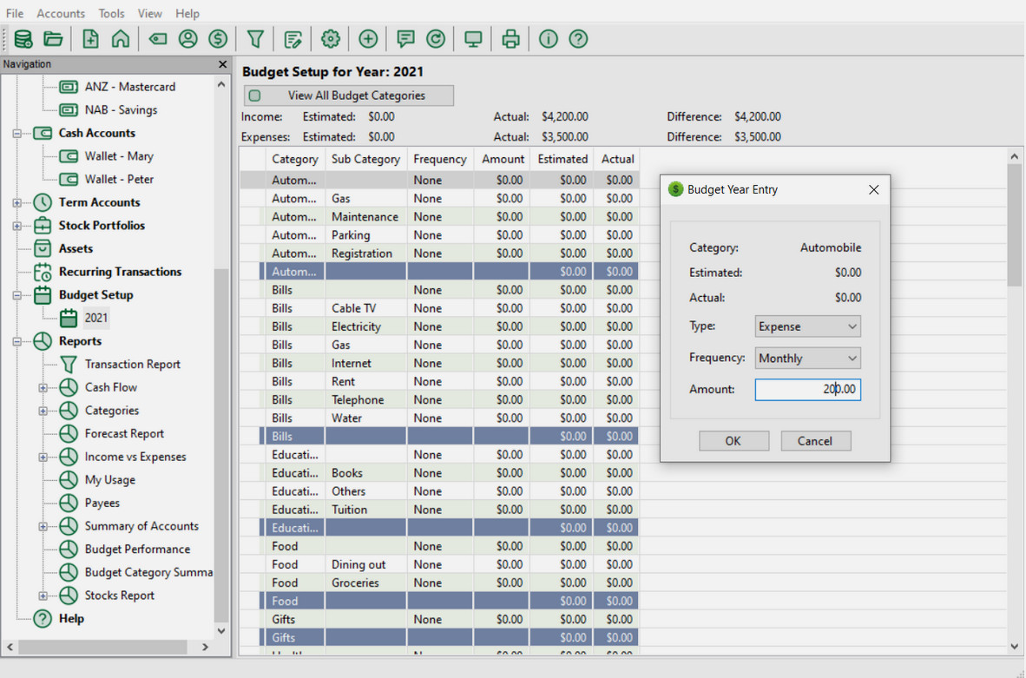Image resolution: width=1026 pixels, height=678 pixels.
Task: Select the Autom... Parking budget row
Action: [439, 235]
